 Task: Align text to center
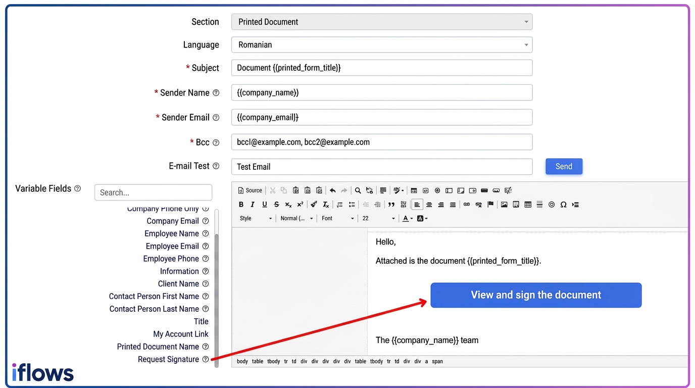point(429,205)
